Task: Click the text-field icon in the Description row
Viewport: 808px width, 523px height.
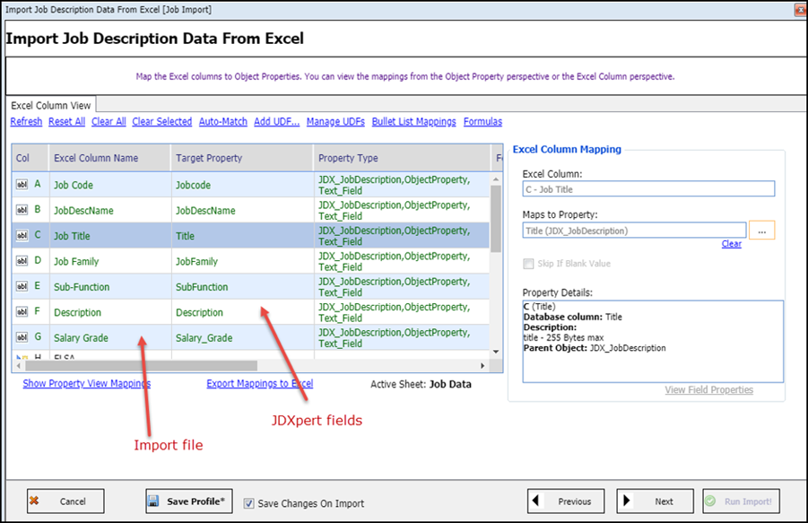Action: (22, 312)
